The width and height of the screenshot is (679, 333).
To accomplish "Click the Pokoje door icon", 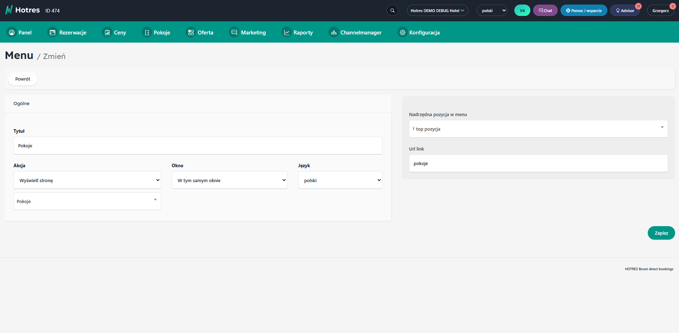I will click(147, 32).
